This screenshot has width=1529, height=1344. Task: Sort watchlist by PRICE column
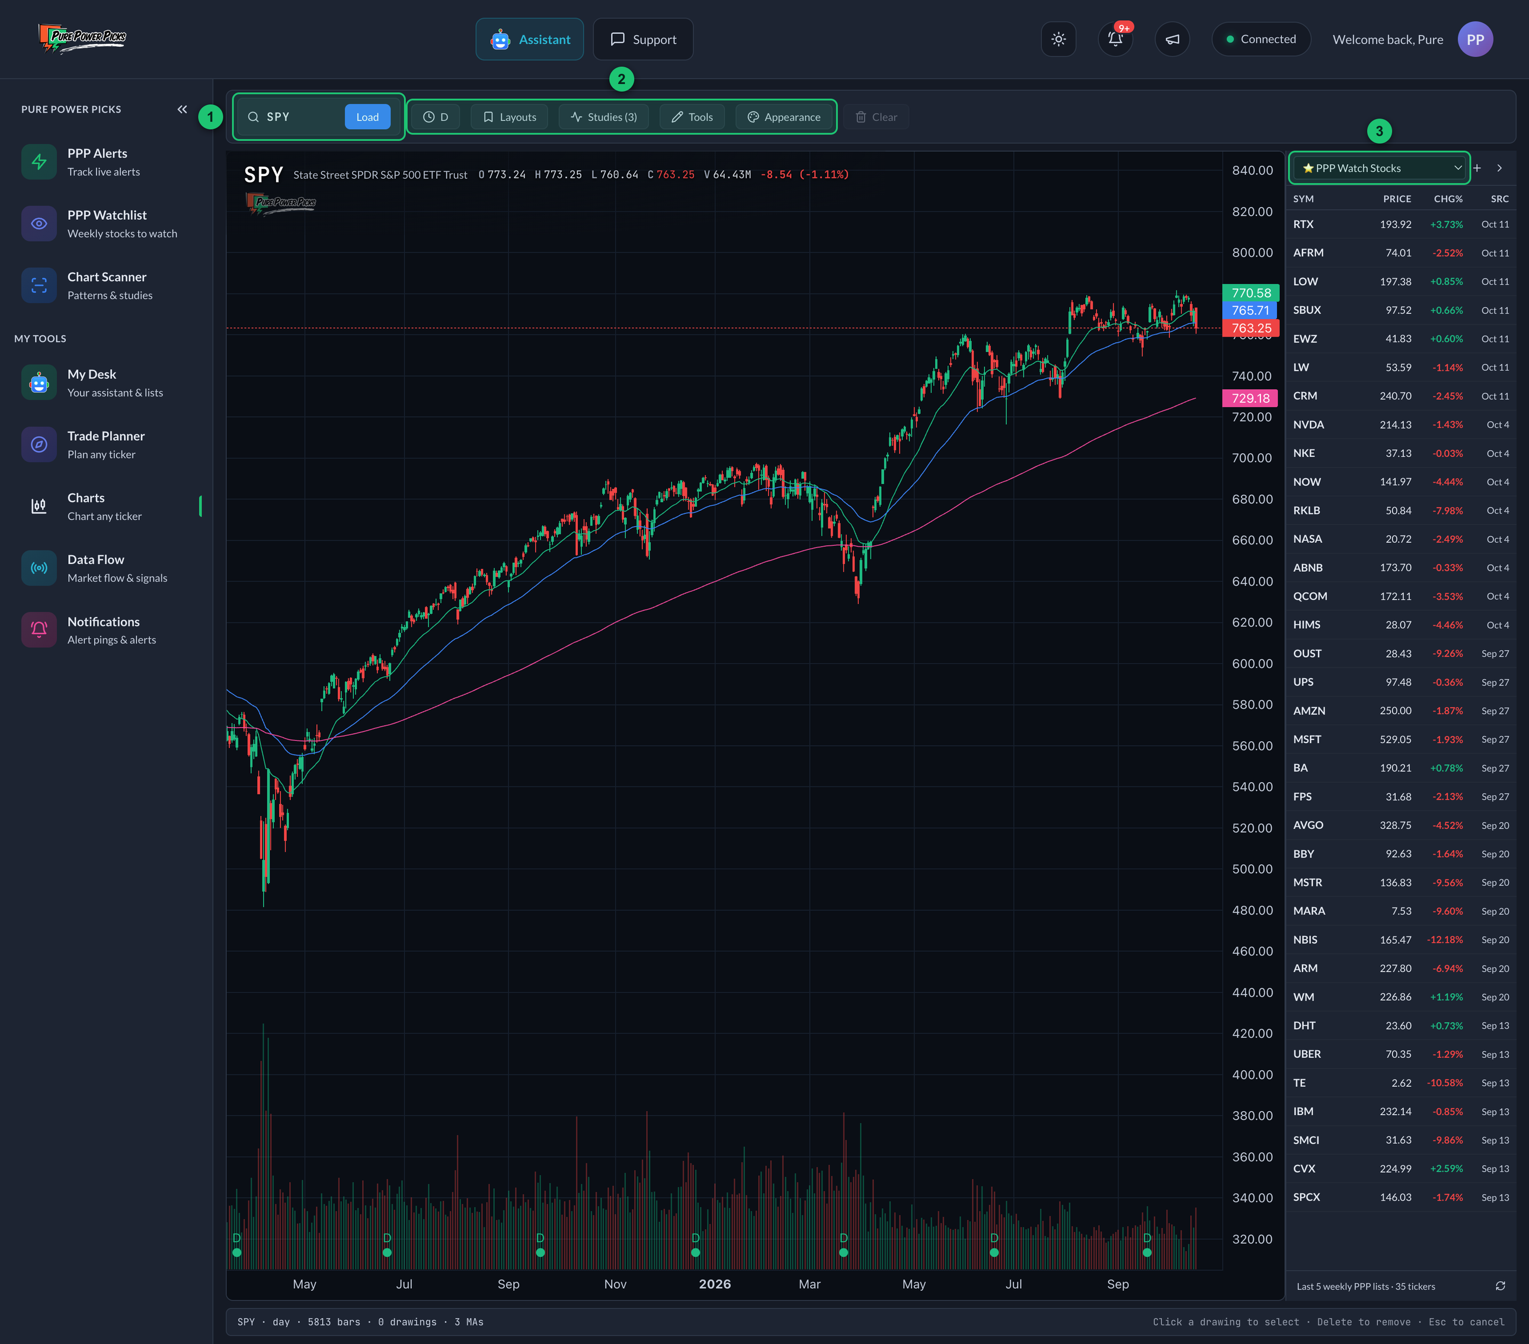[x=1397, y=199]
